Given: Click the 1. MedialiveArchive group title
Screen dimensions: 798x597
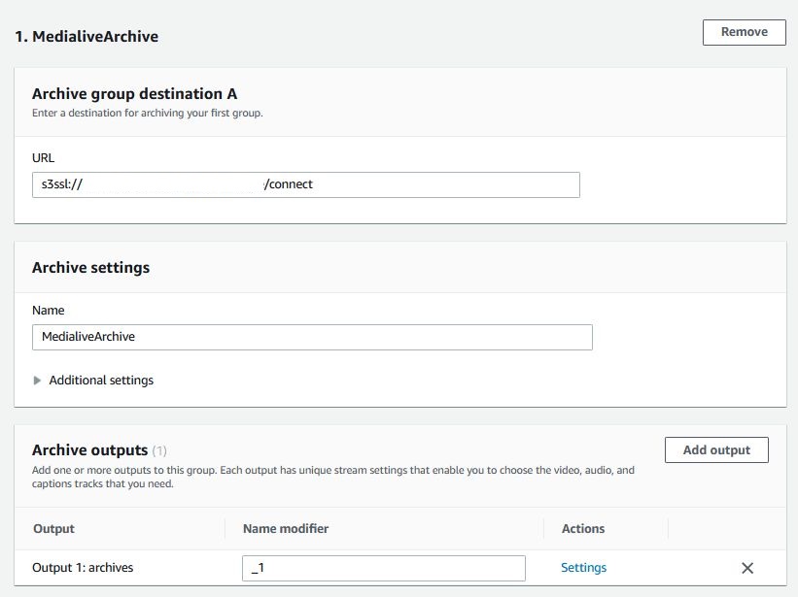Looking at the screenshot, I should coord(87,37).
